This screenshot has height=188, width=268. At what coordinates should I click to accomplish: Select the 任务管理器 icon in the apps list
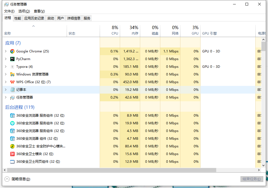coord(12,97)
